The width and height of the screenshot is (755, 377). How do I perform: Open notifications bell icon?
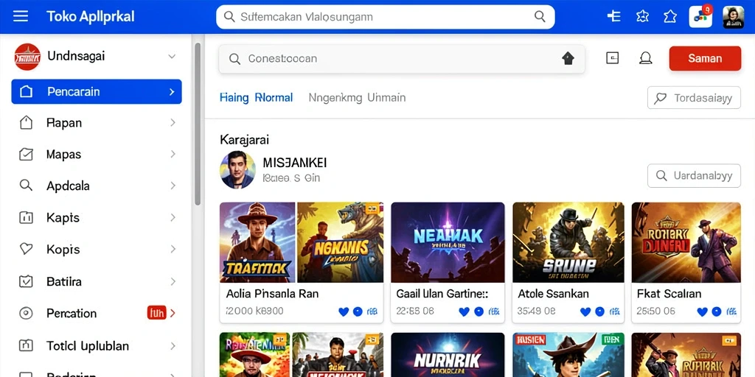(x=645, y=58)
